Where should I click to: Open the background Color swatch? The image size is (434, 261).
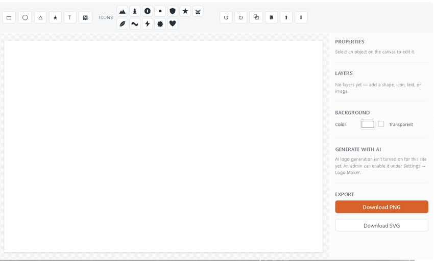(x=368, y=124)
